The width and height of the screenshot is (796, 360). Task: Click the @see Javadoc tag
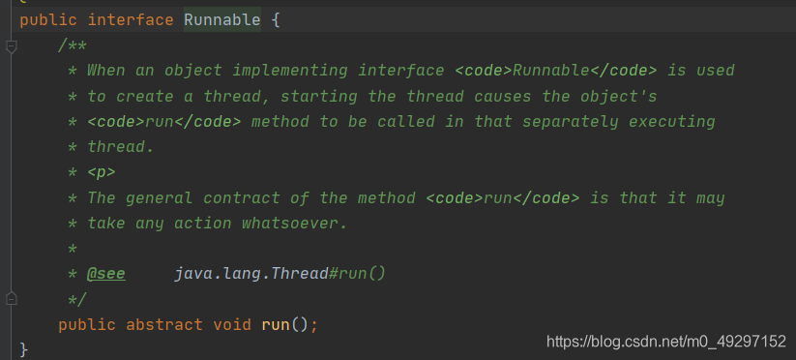pyautogui.click(x=106, y=274)
